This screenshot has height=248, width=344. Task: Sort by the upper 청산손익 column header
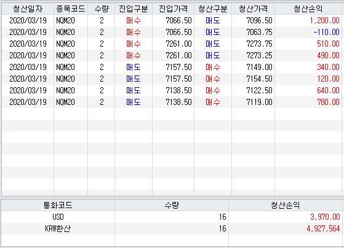[308, 9]
